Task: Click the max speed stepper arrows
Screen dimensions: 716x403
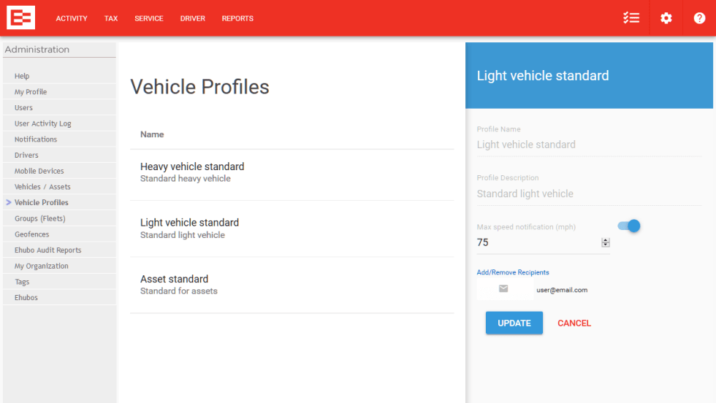Action: point(605,242)
